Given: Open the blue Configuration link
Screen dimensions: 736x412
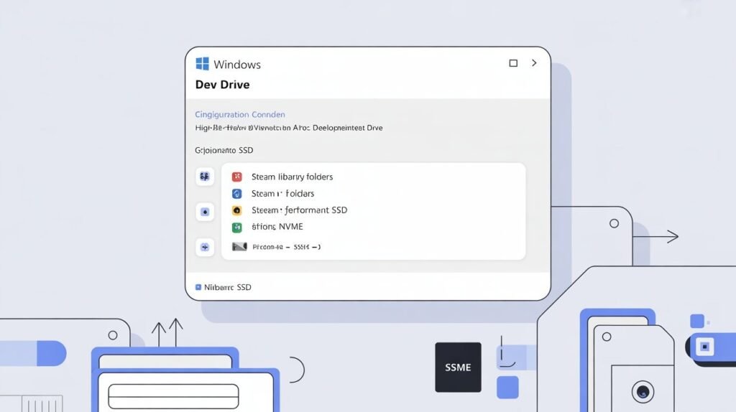Looking at the screenshot, I should [x=240, y=114].
